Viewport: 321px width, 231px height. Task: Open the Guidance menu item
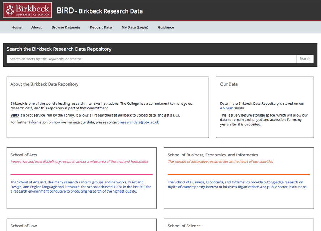[x=166, y=27]
